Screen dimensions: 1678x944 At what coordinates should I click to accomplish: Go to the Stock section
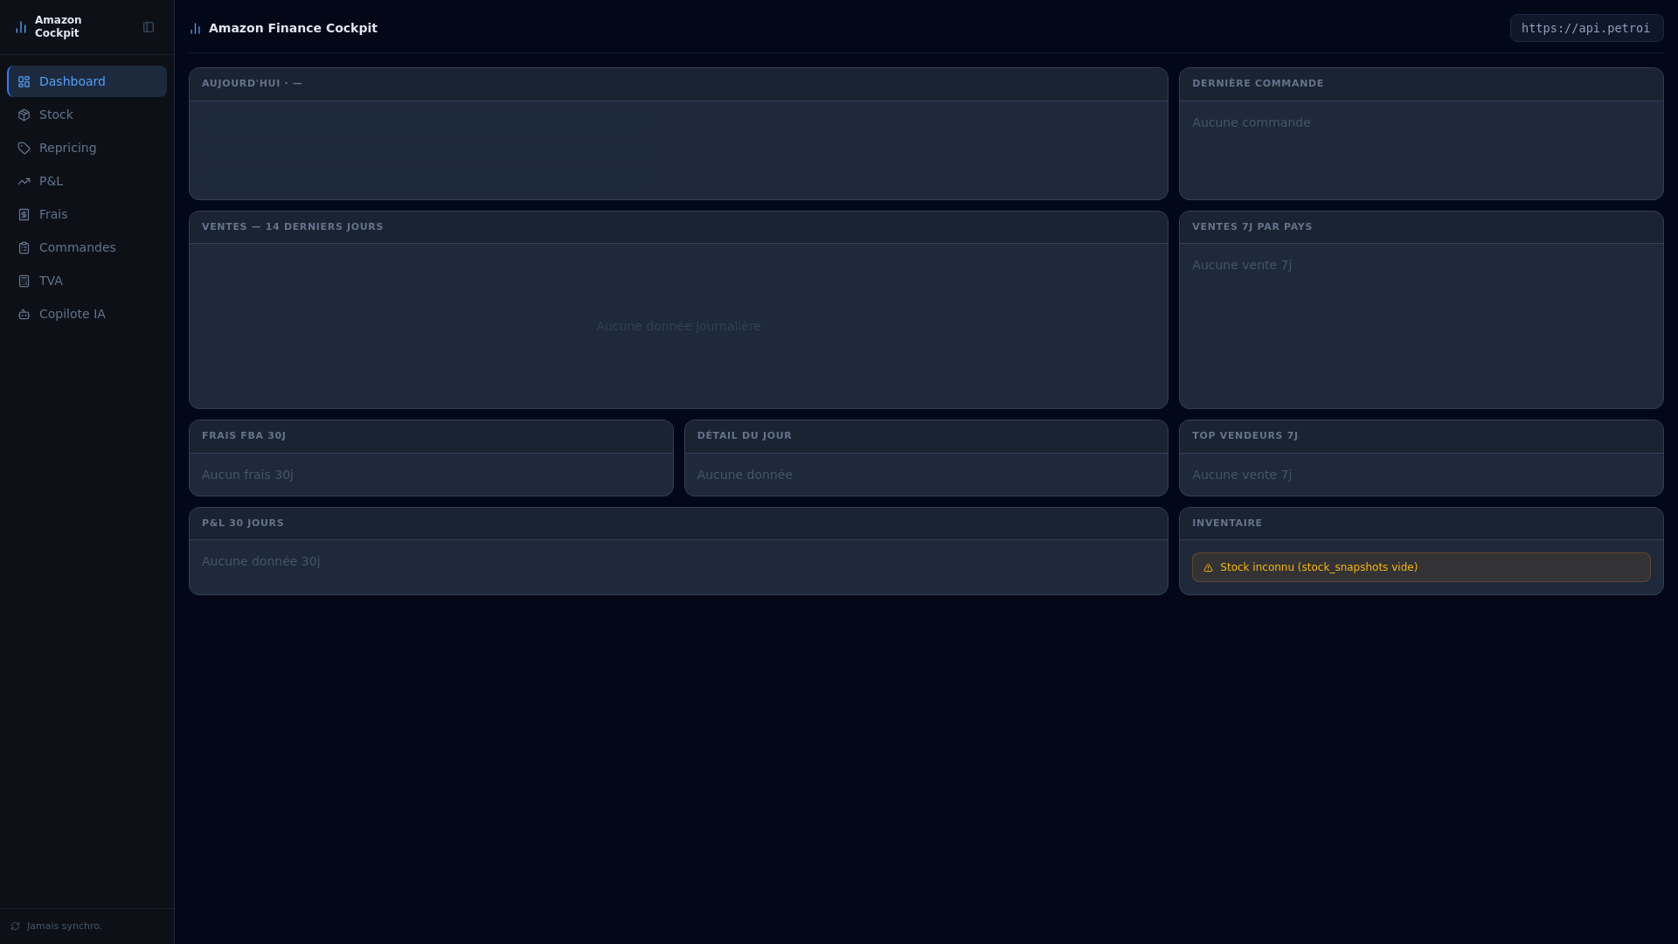87,115
